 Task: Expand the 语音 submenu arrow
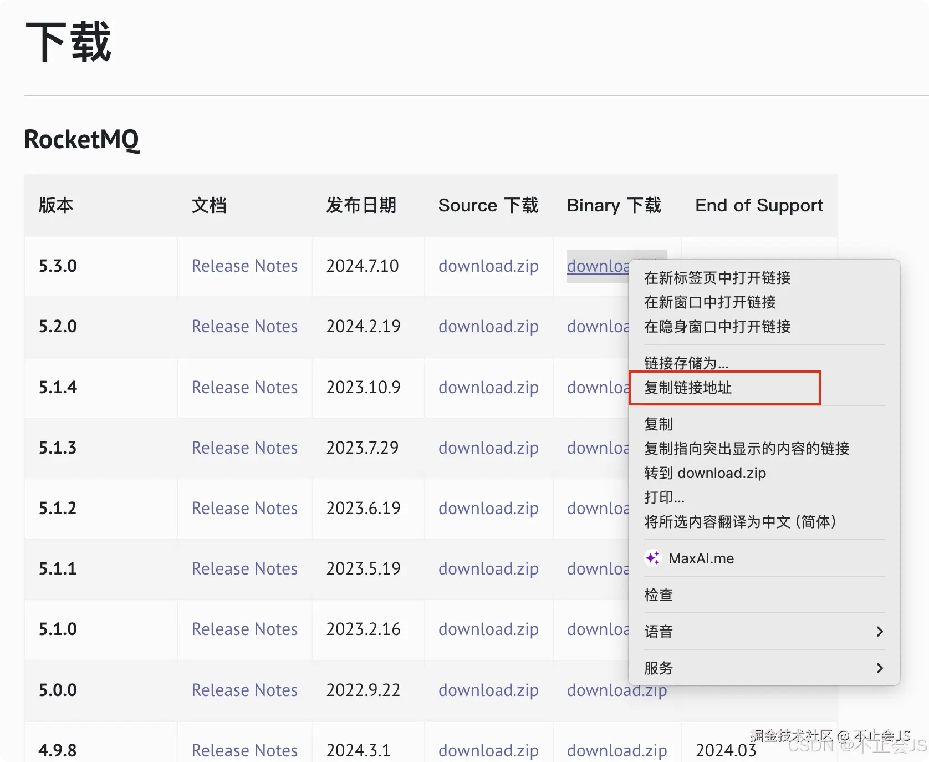[880, 631]
